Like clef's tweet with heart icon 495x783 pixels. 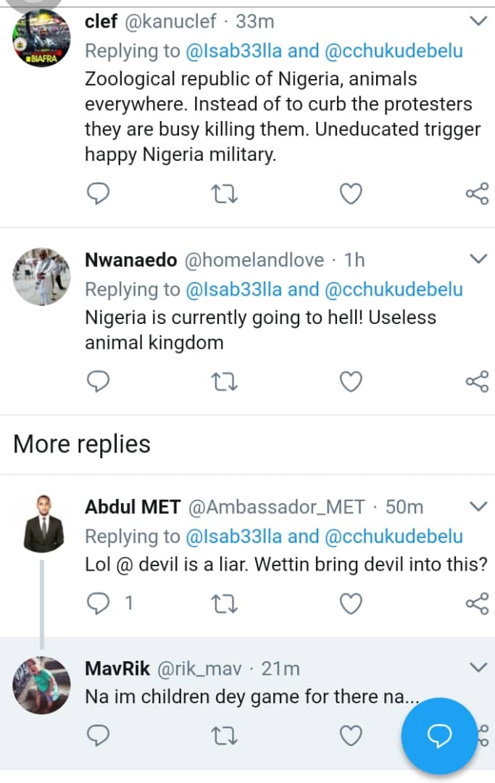(351, 194)
